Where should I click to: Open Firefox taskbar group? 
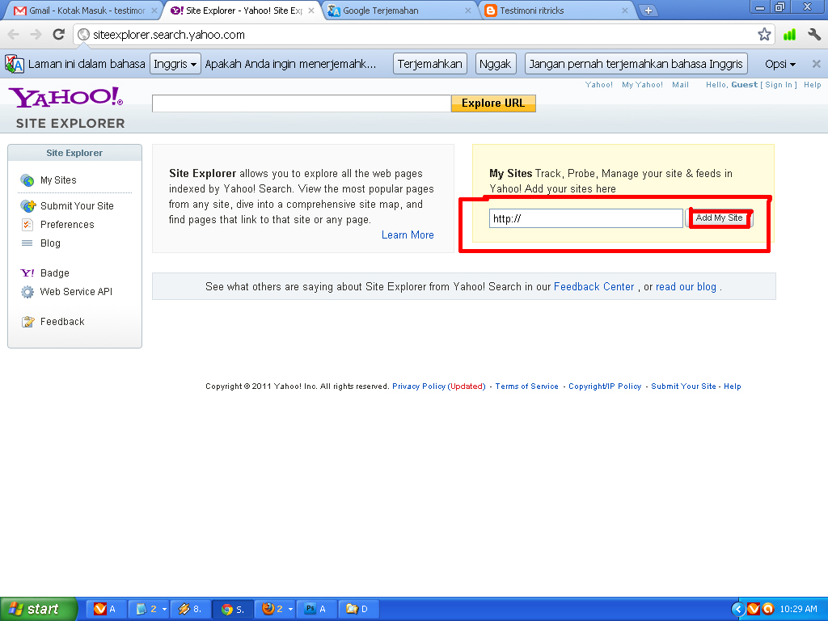(x=275, y=610)
